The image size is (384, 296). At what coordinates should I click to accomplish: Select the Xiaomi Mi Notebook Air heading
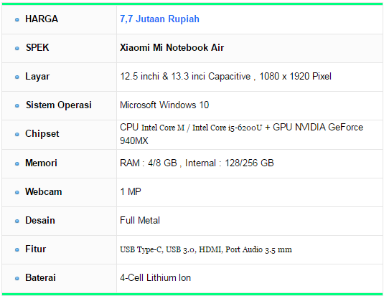click(x=172, y=47)
